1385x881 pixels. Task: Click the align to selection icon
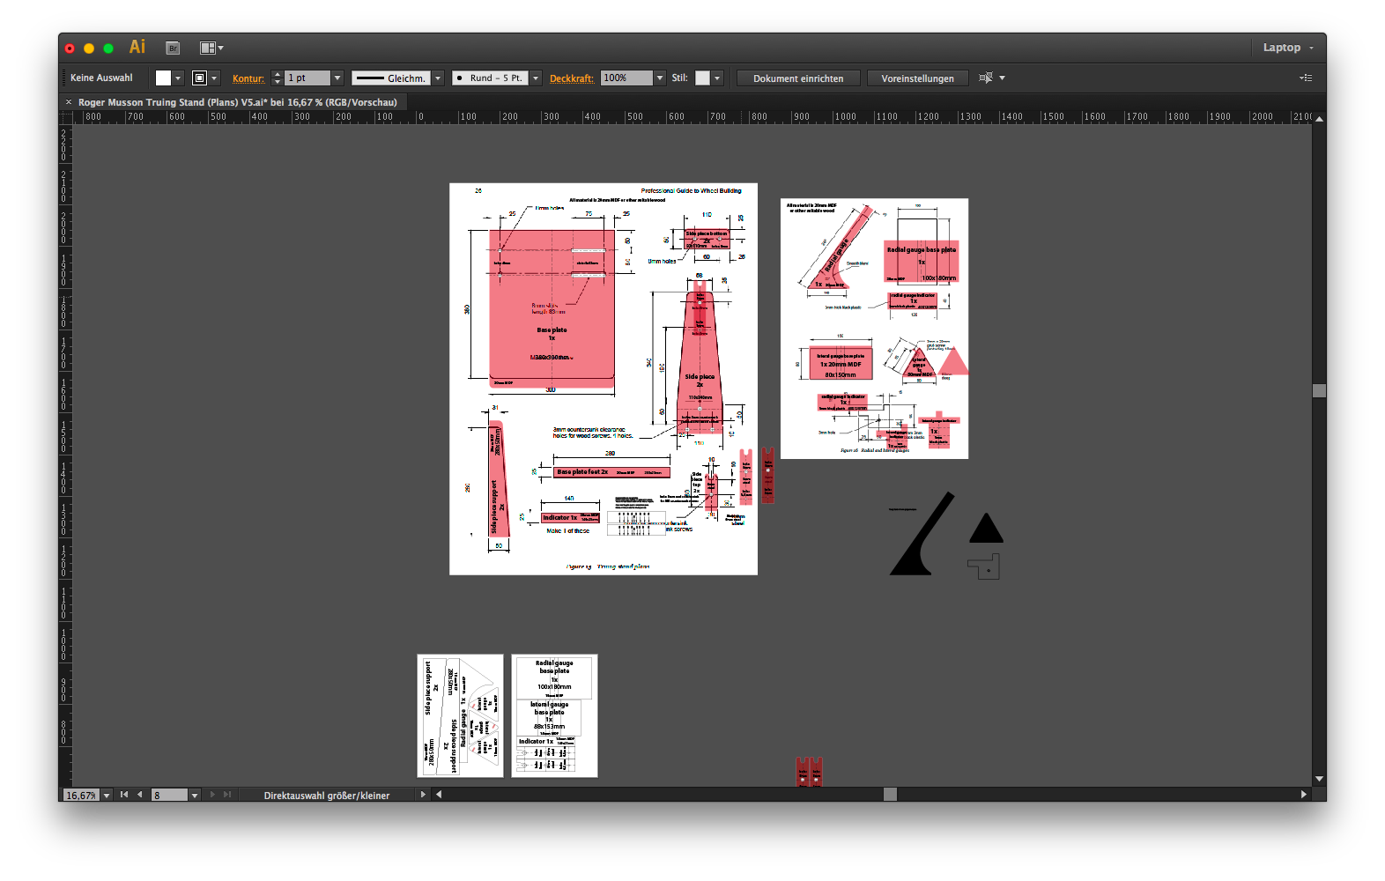click(x=986, y=78)
